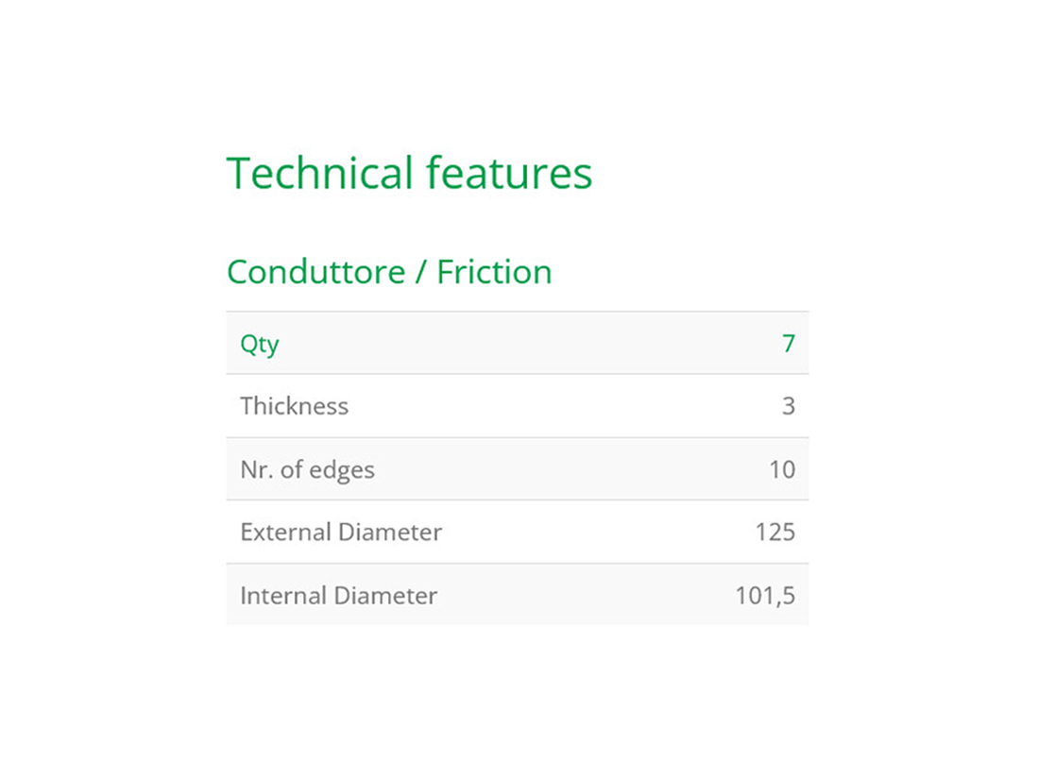Click the green 'Qty' label

[x=260, y=344]
